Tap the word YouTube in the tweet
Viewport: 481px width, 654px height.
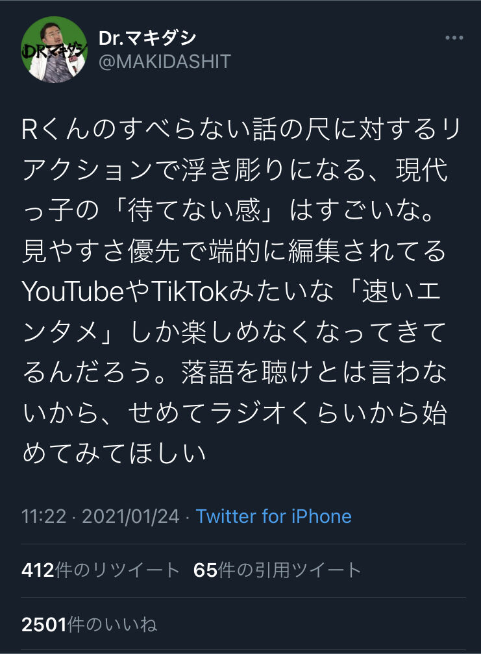tap(73, 291)
